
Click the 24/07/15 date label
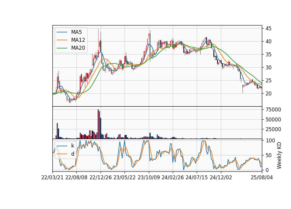point(197,177)
